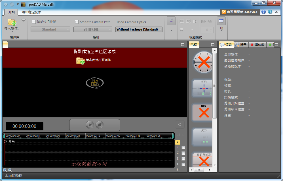Open the Without Fisheye (Standard) optics dropdown
The height and width of the screenshot is (181, 283).
coord(139,29)
